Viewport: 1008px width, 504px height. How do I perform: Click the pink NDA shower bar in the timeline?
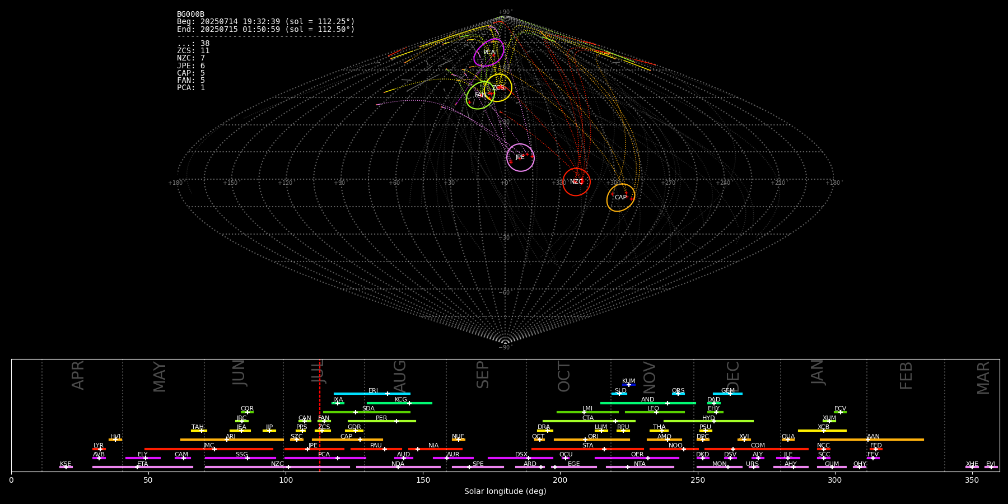click(x=398, y=467)
